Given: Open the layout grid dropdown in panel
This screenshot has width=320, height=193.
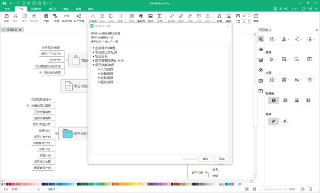Looking at the screenshot, I should point(273,40).
